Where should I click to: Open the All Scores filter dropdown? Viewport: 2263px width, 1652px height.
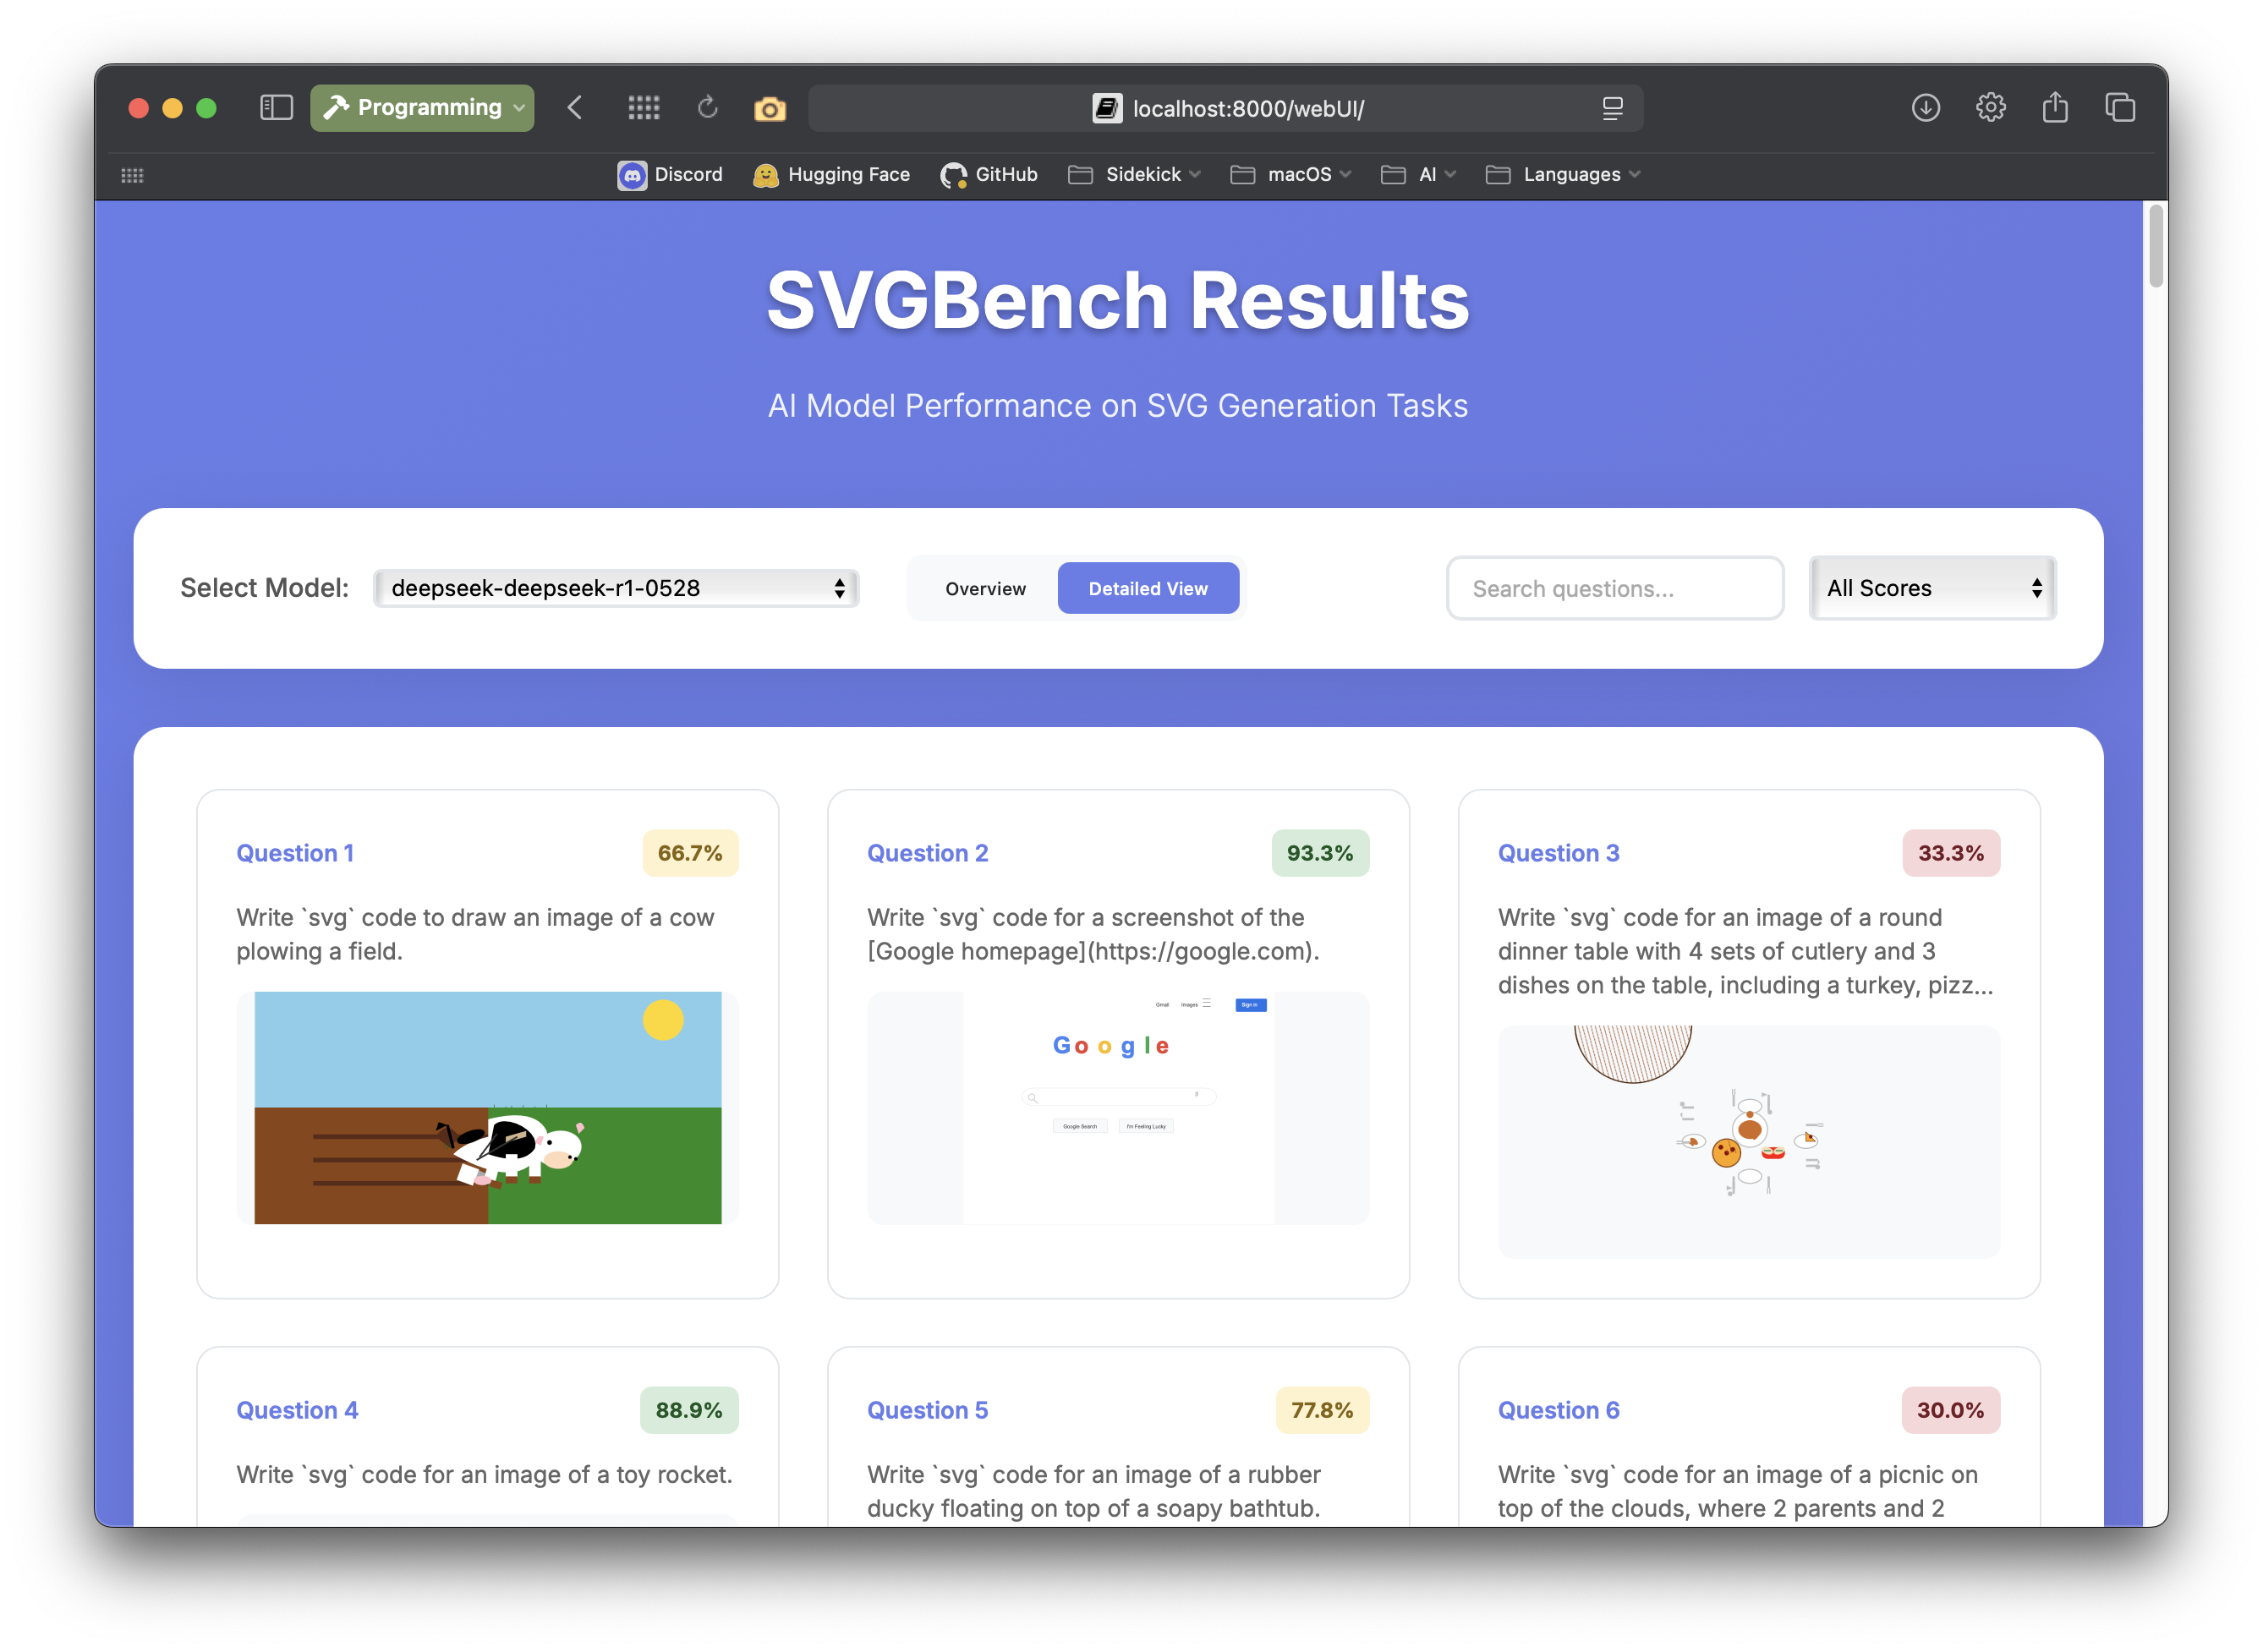(1932, 588)
